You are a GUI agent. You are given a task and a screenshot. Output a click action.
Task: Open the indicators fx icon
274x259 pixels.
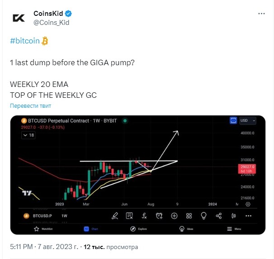144,216
